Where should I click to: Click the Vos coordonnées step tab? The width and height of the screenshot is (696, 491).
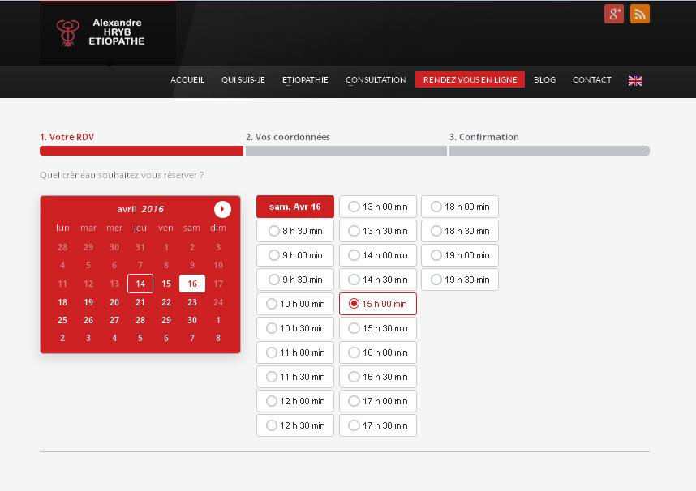tap(288, 137)
